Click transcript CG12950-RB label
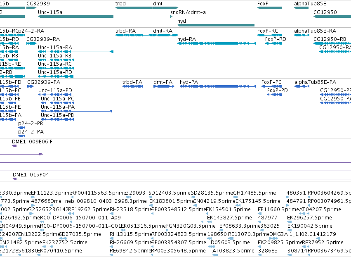 coord(330,39)
